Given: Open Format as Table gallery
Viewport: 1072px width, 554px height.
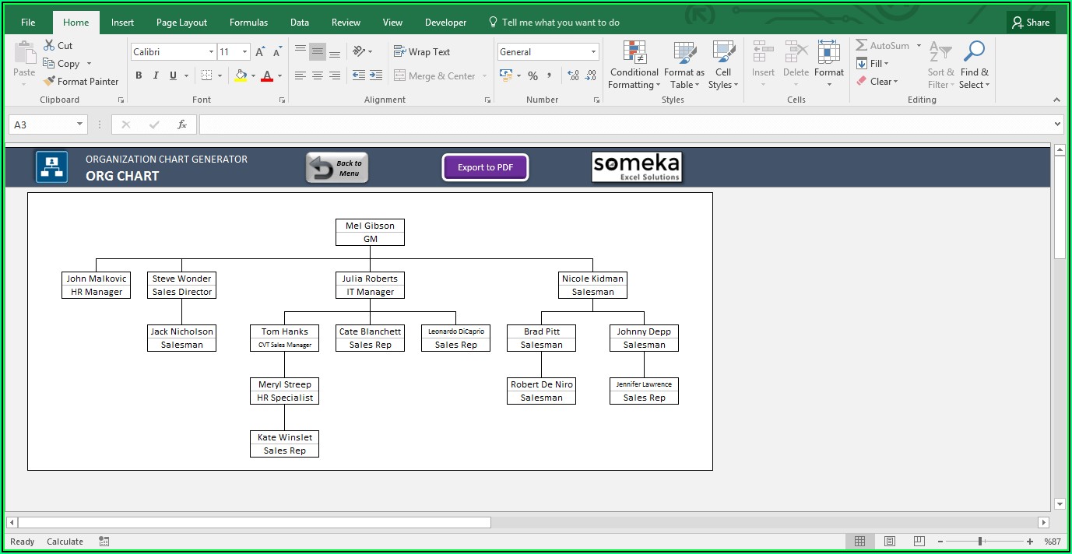Looking at the screenshot, I should click(x=684, y=53).
